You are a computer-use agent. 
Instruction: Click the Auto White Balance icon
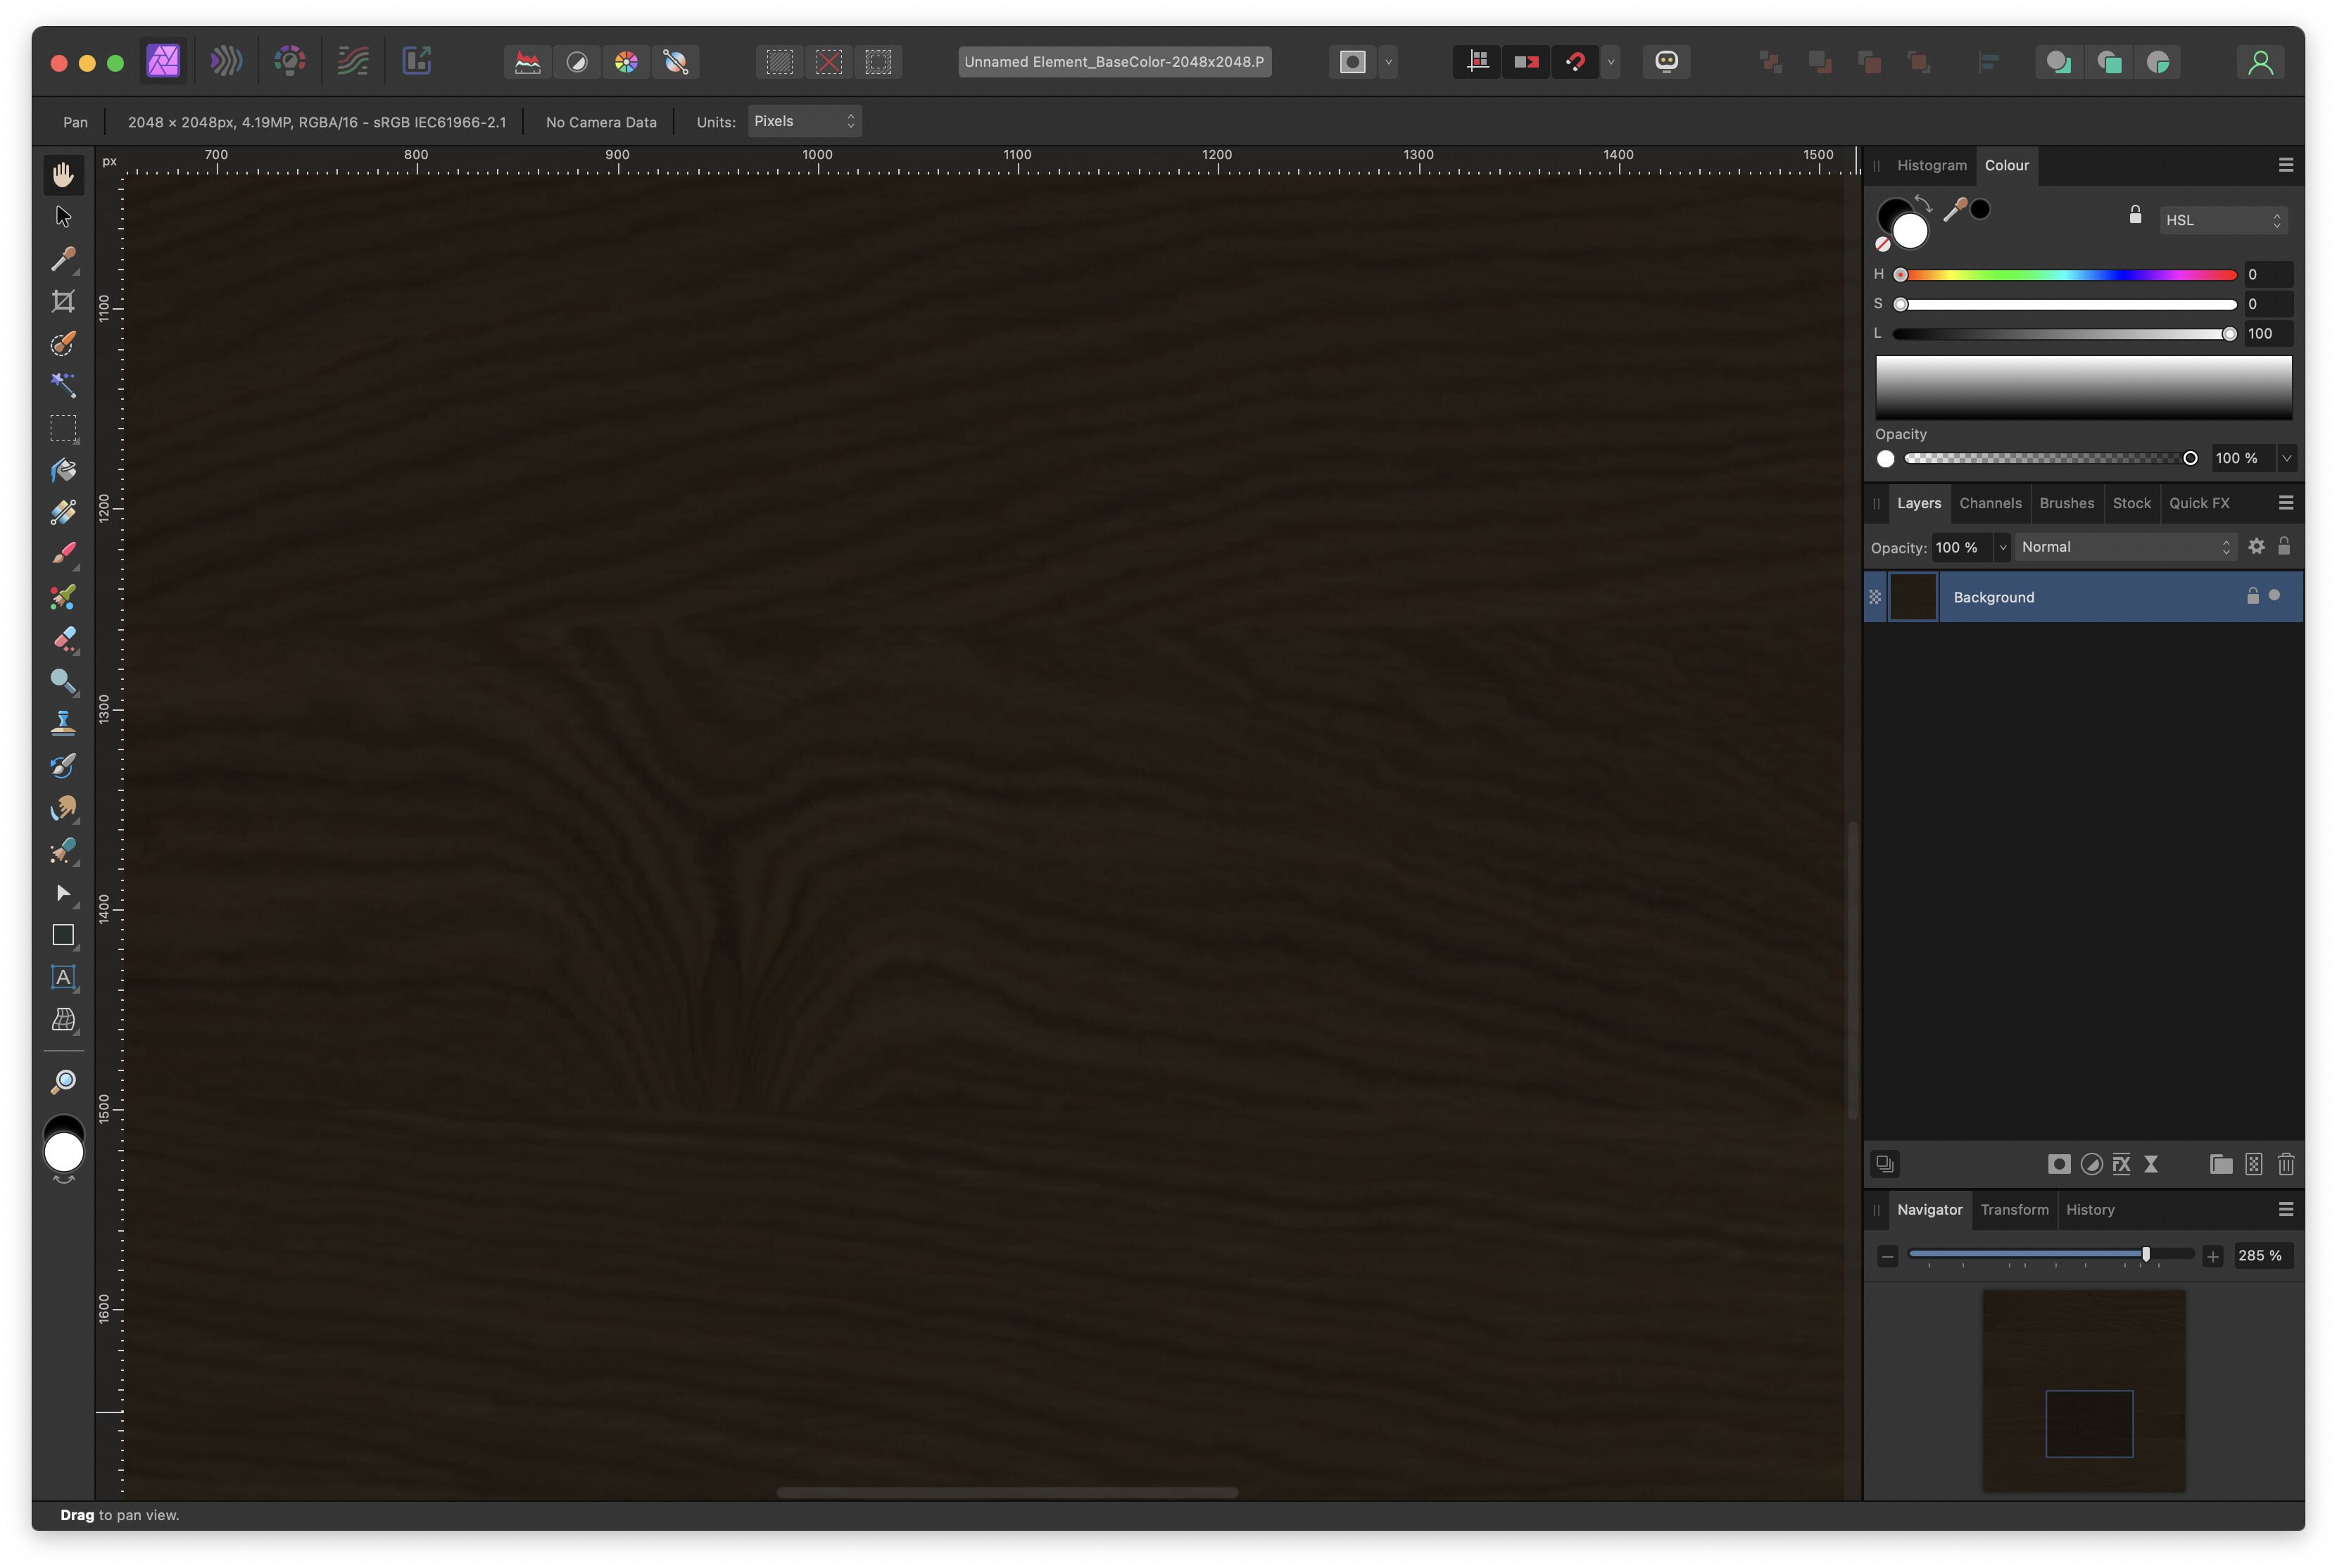[x=676, y=62]
